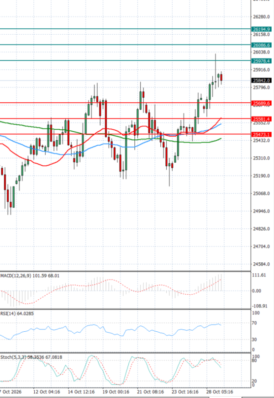Click the 12 Oct 04:16 date label

pos(47,392)
